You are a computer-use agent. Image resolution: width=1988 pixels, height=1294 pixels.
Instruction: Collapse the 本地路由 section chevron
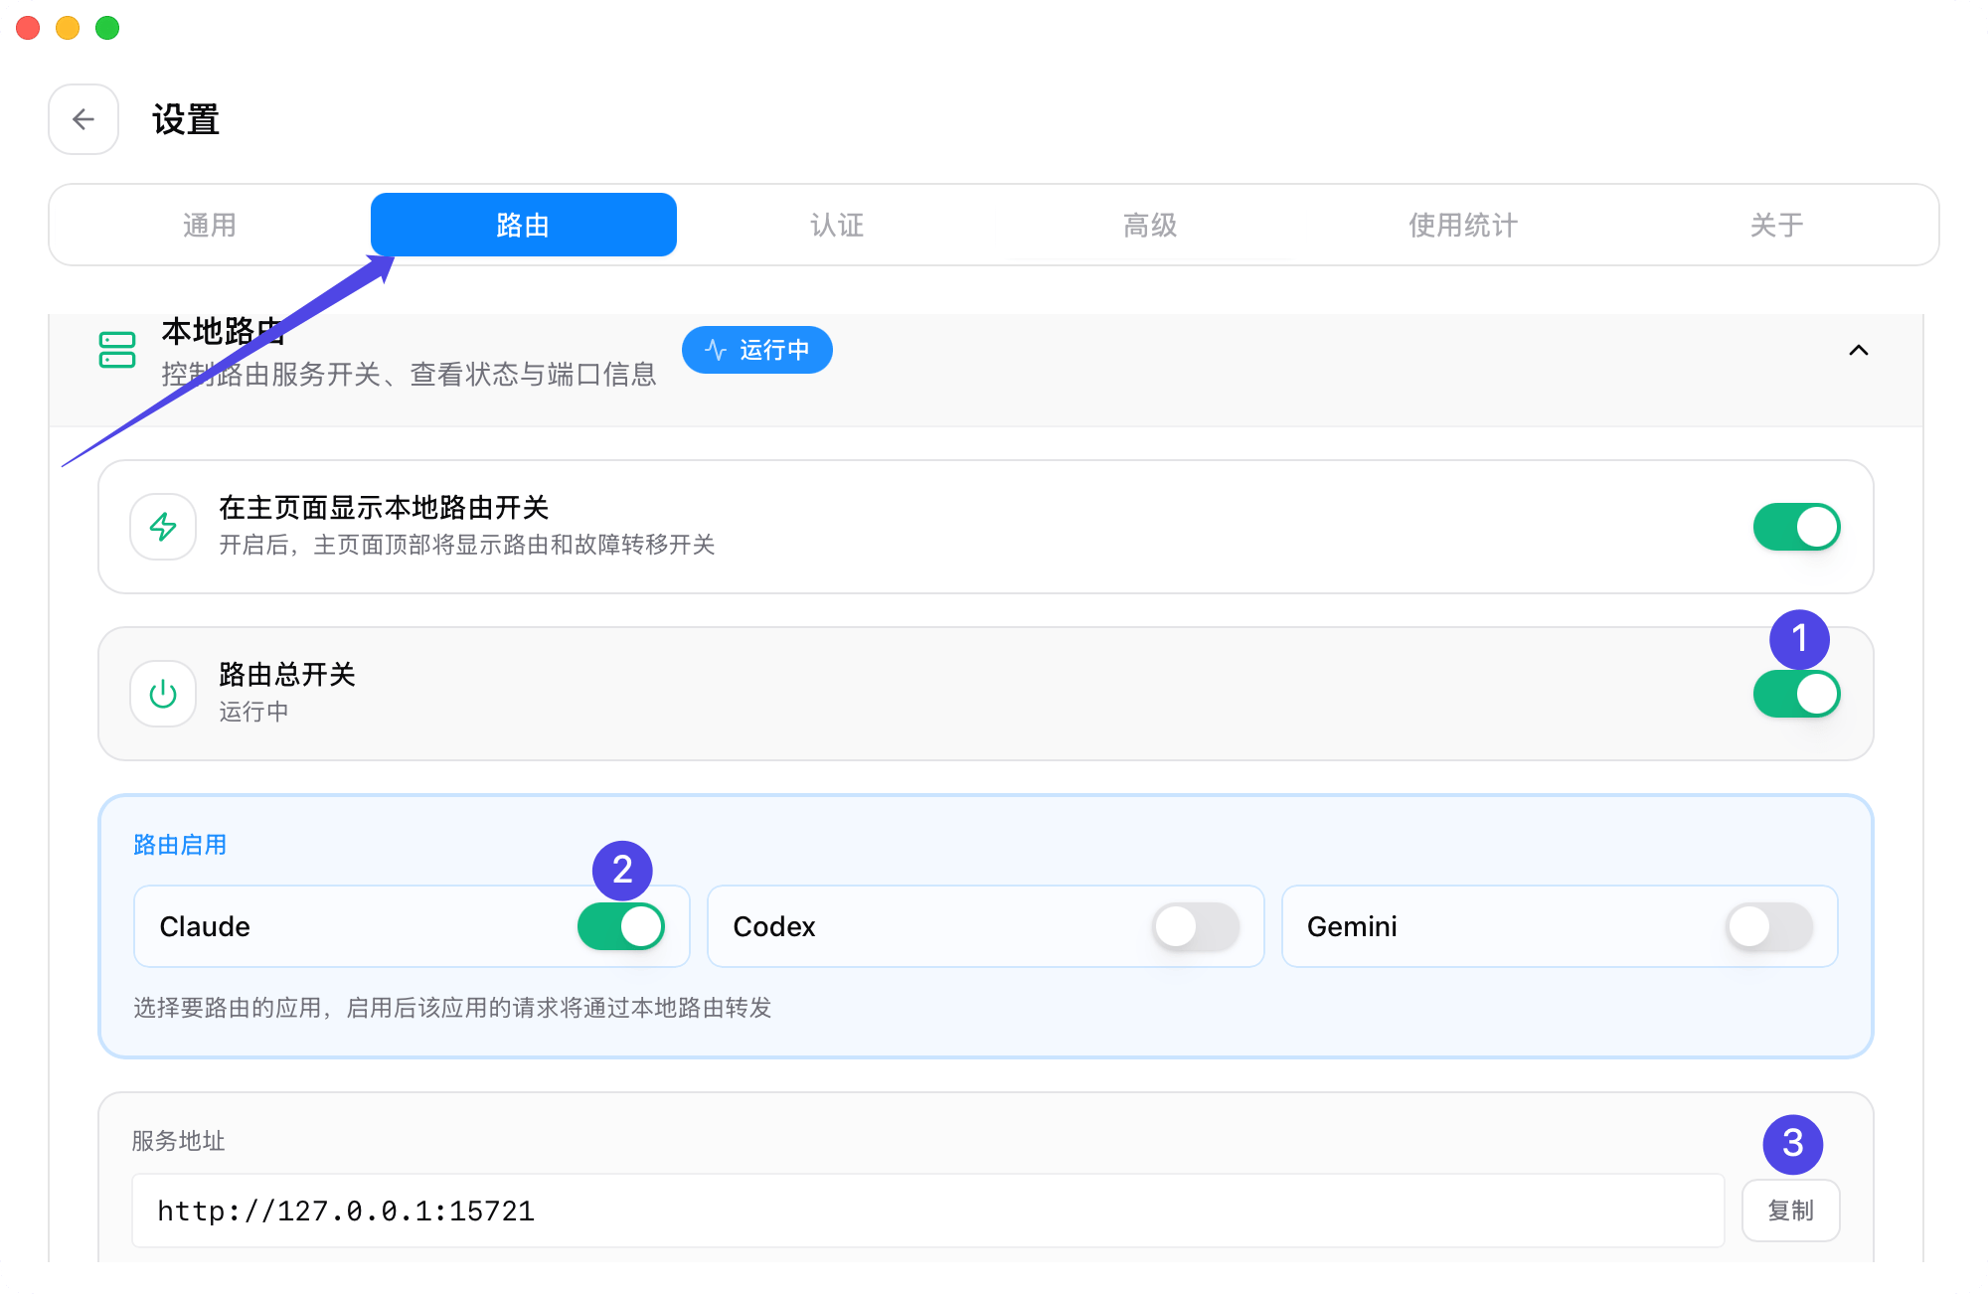point(1859,350)
